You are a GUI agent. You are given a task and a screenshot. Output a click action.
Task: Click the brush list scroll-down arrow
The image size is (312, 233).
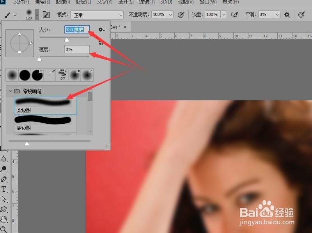pos(90,131)
